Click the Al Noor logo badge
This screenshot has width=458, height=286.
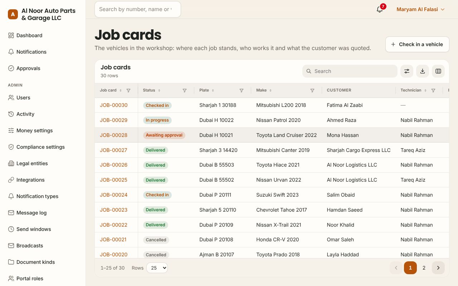click(x=13, y=14)
